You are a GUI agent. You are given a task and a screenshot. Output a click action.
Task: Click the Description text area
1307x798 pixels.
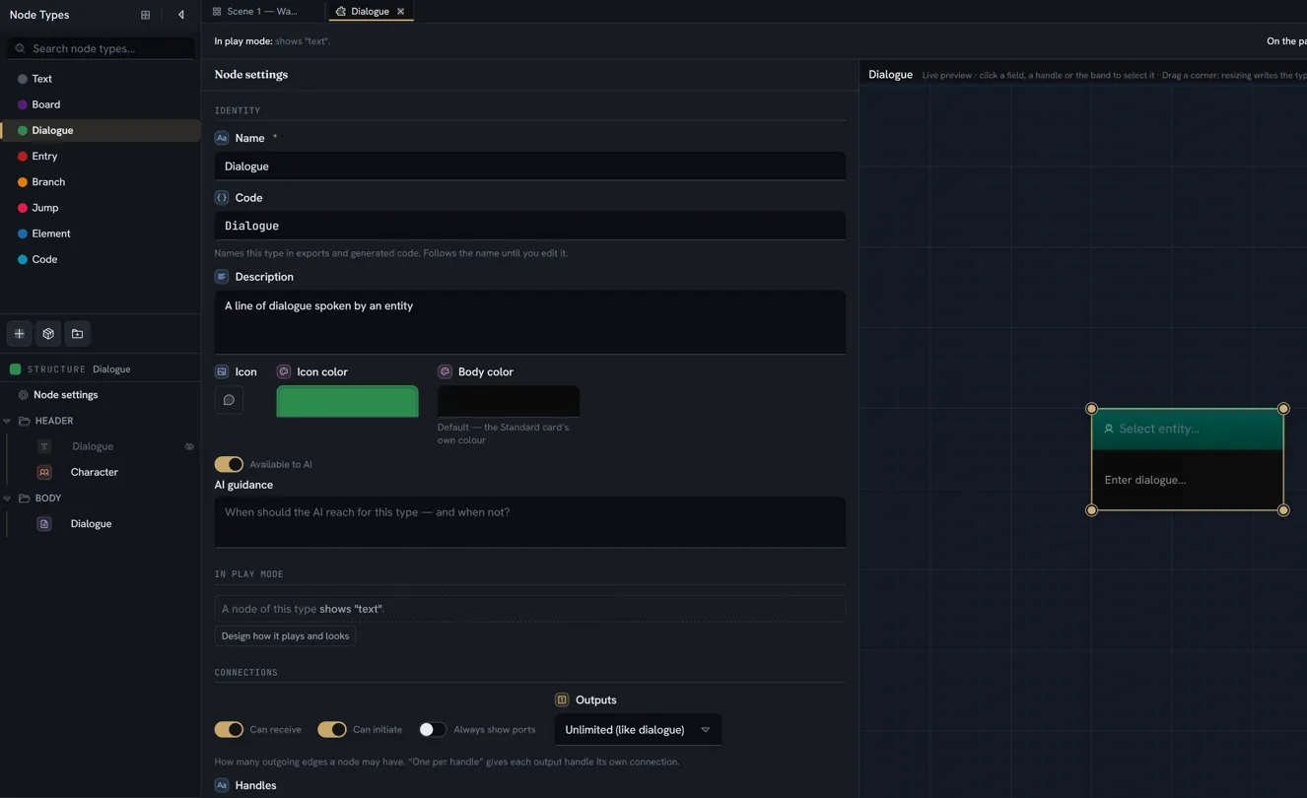(x=530, y=322)
